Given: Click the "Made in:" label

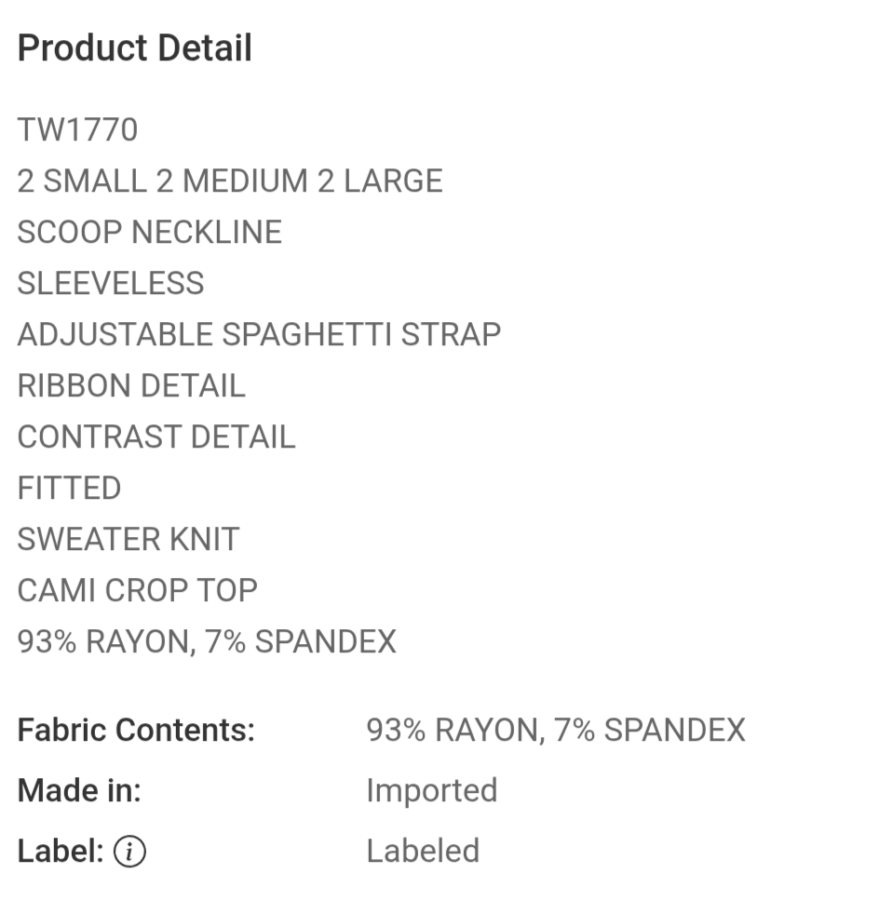Looking at the screenshot, I should point(79,790).
